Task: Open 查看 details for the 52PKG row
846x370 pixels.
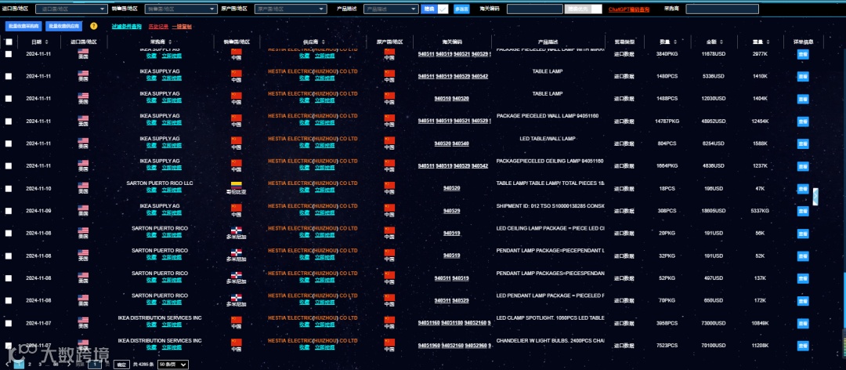Action: click(x=803, y=278)
